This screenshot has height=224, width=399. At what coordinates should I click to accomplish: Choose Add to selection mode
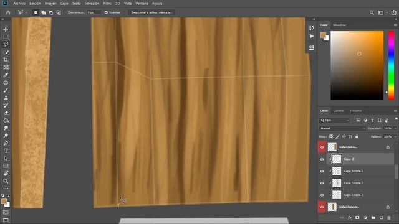pos(44,12)
